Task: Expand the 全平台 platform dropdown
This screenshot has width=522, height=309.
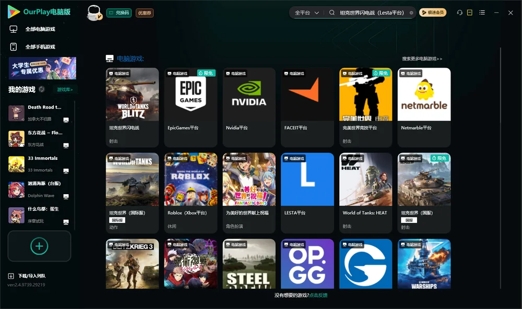Action: (x=306, y=13)
